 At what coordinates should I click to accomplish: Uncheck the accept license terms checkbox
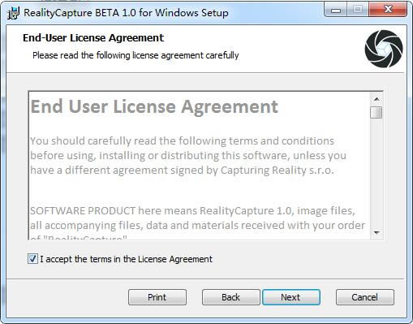coord(32,259)
